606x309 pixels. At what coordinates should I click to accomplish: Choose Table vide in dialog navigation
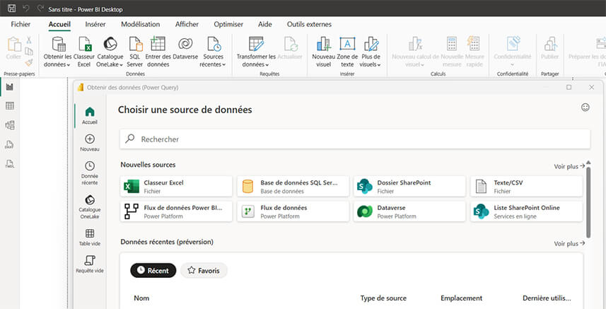coord(90,238)
